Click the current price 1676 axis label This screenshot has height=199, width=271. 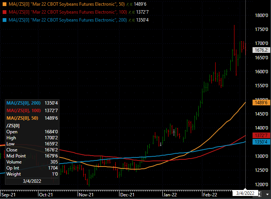click(x=262, y=50)
